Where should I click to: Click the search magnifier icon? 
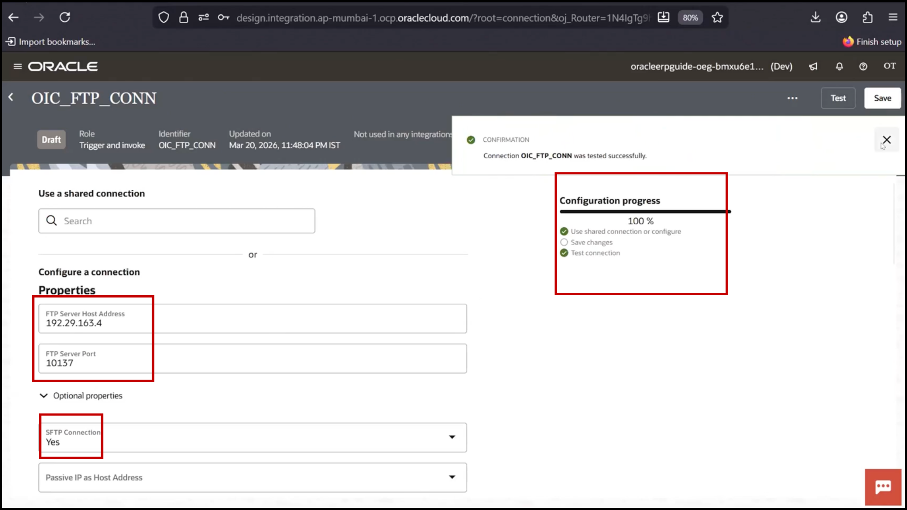coord(51,221)
